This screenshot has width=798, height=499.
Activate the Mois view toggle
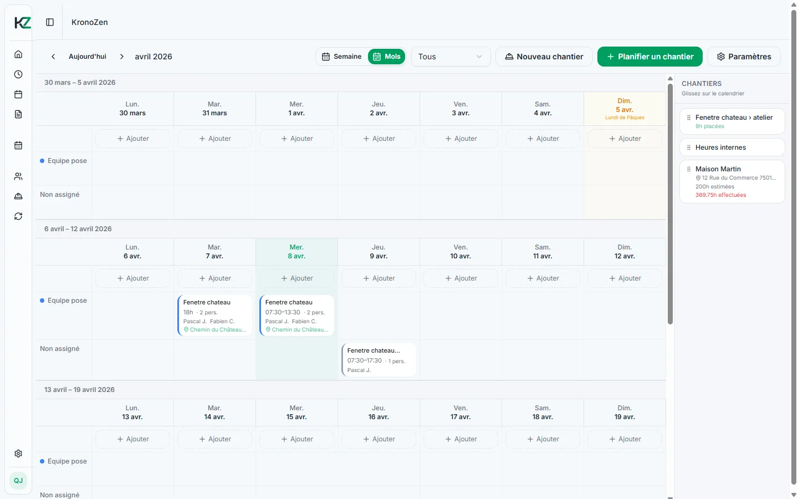pyautogui.click(x=386, y=57)
